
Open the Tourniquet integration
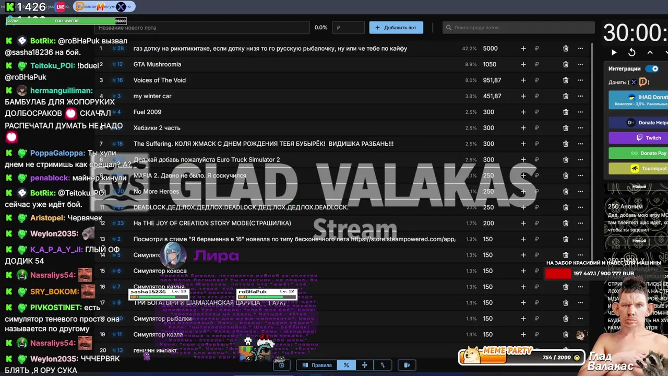pyautogui.click(x=638, y=168)
